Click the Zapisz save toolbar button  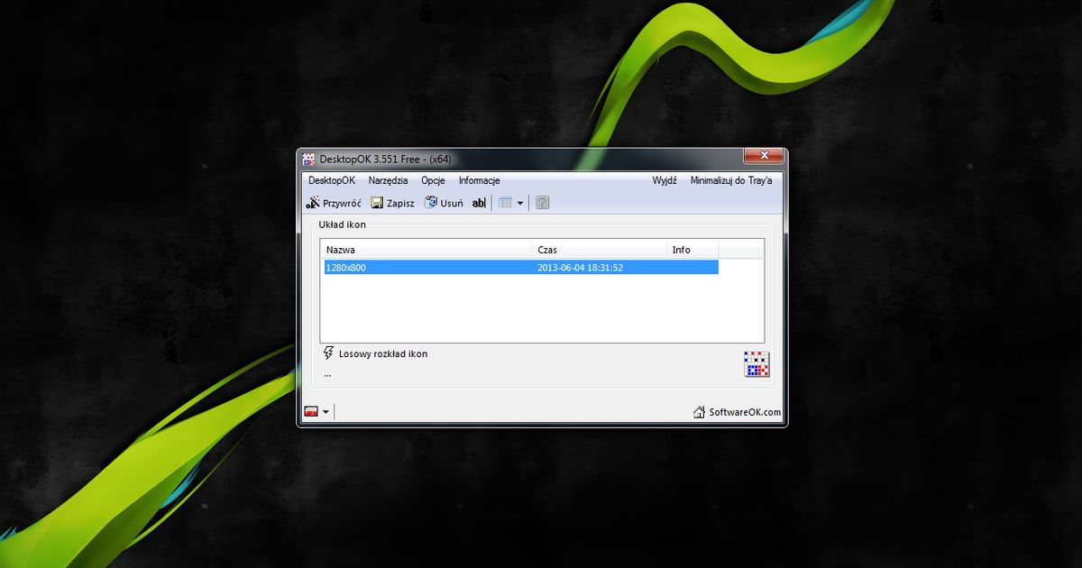(392, 203)
